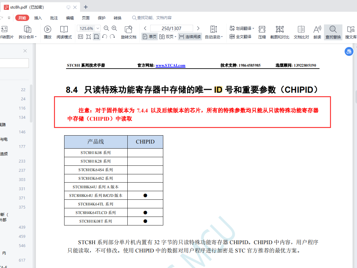
Task: Click the STC8H3K64S4 系列 table cell
Action: pyautogui.click(x=96, y=170)
